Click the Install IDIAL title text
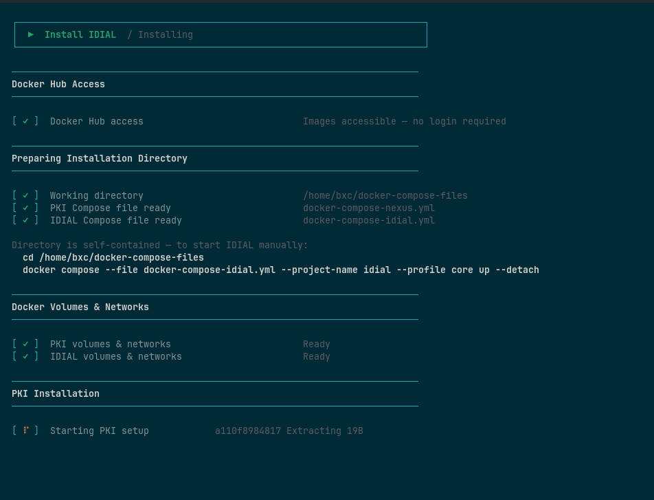The image size is (654, 500). 80,34
